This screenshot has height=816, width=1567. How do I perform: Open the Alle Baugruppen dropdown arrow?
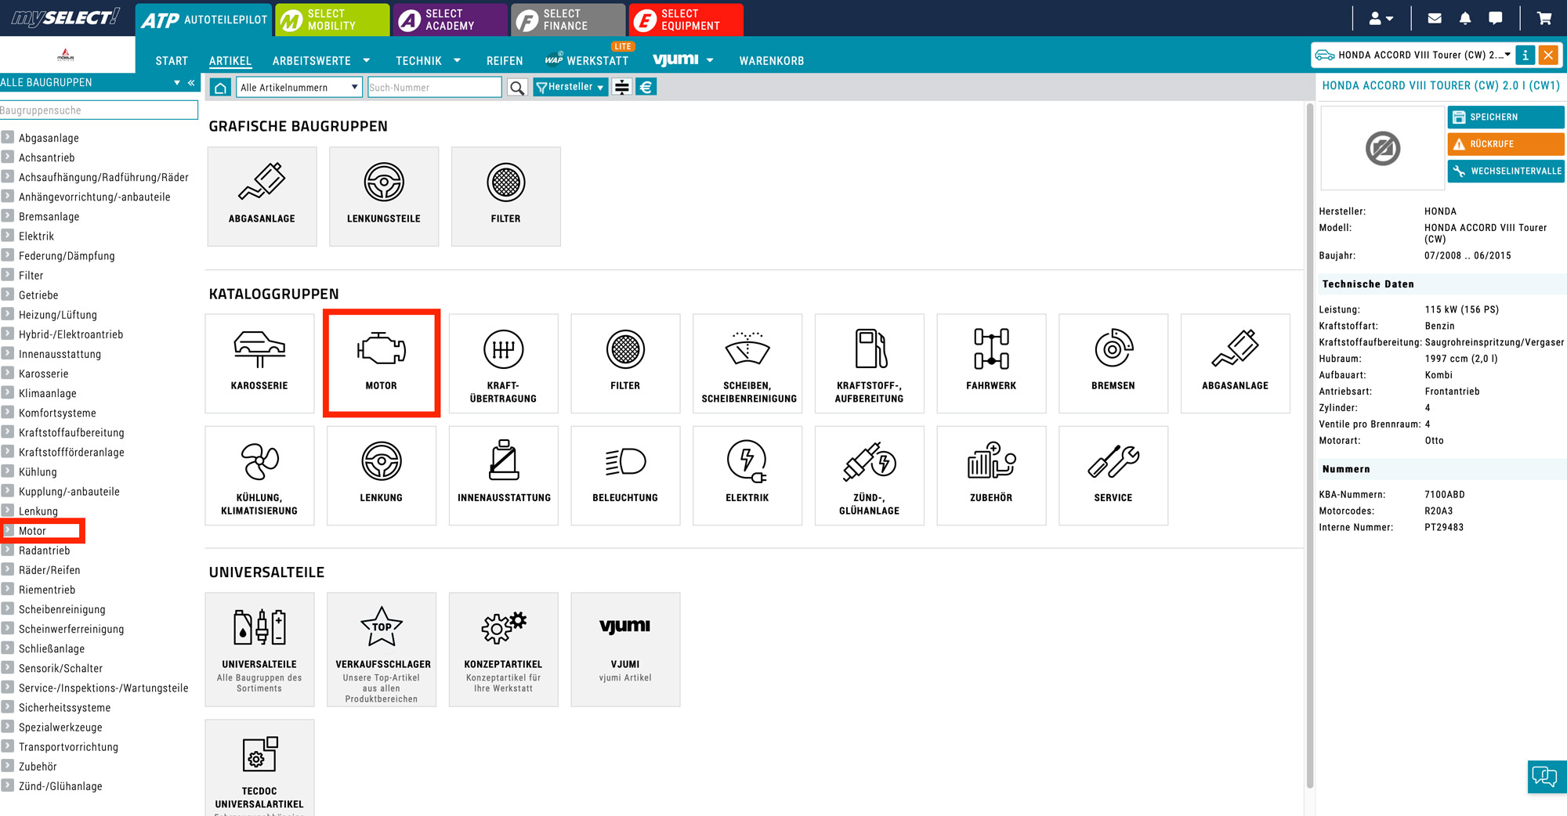point(177,82)
